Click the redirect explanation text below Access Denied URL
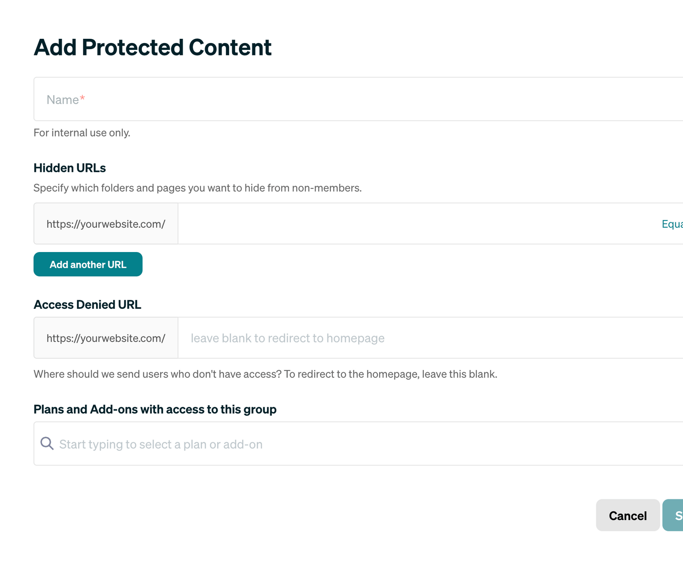Image resolution: width=683 pixels, height=565 pixels. 266,374
